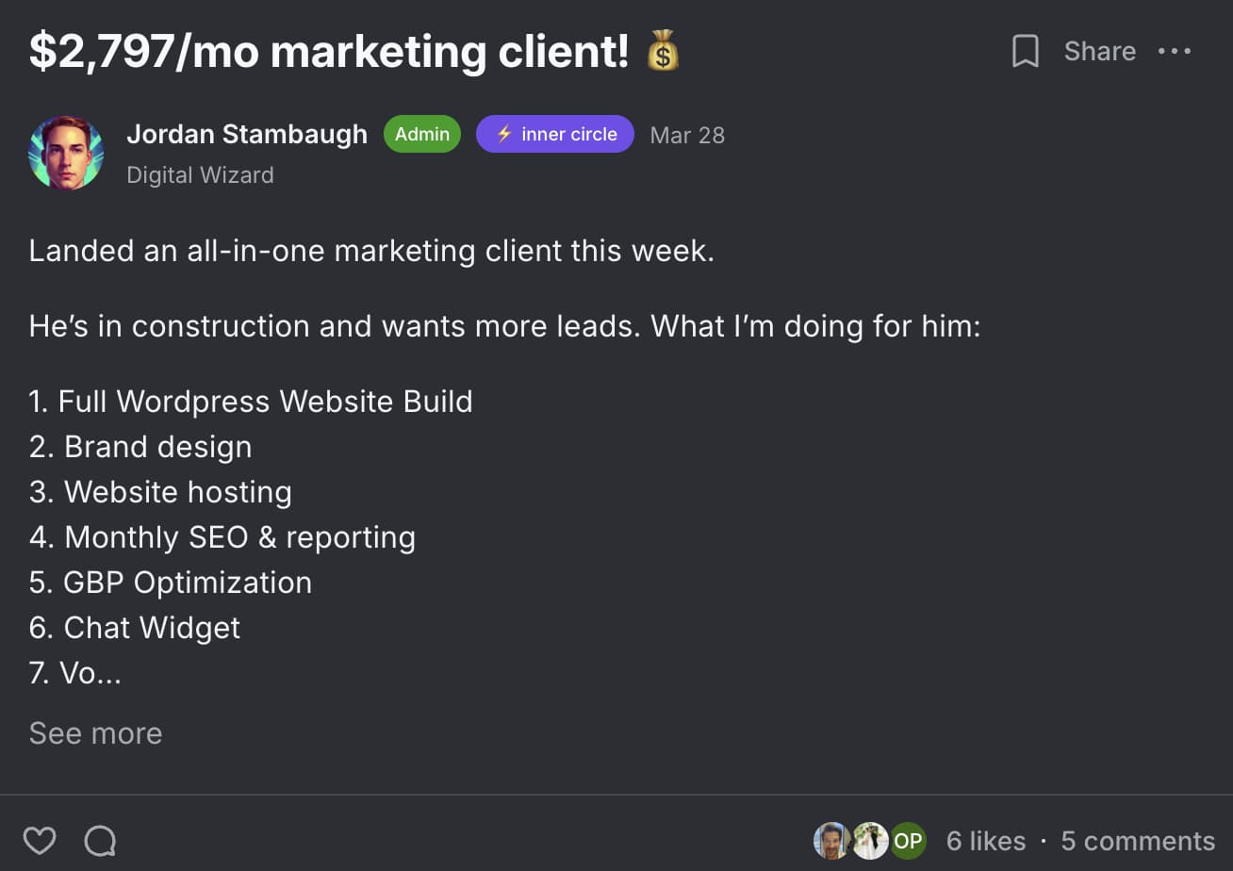Image resolution: width=1233 pixels, height=871 pixels.
Task: Open comments via the speech bubble icon
Action: (x=100, y=840)
